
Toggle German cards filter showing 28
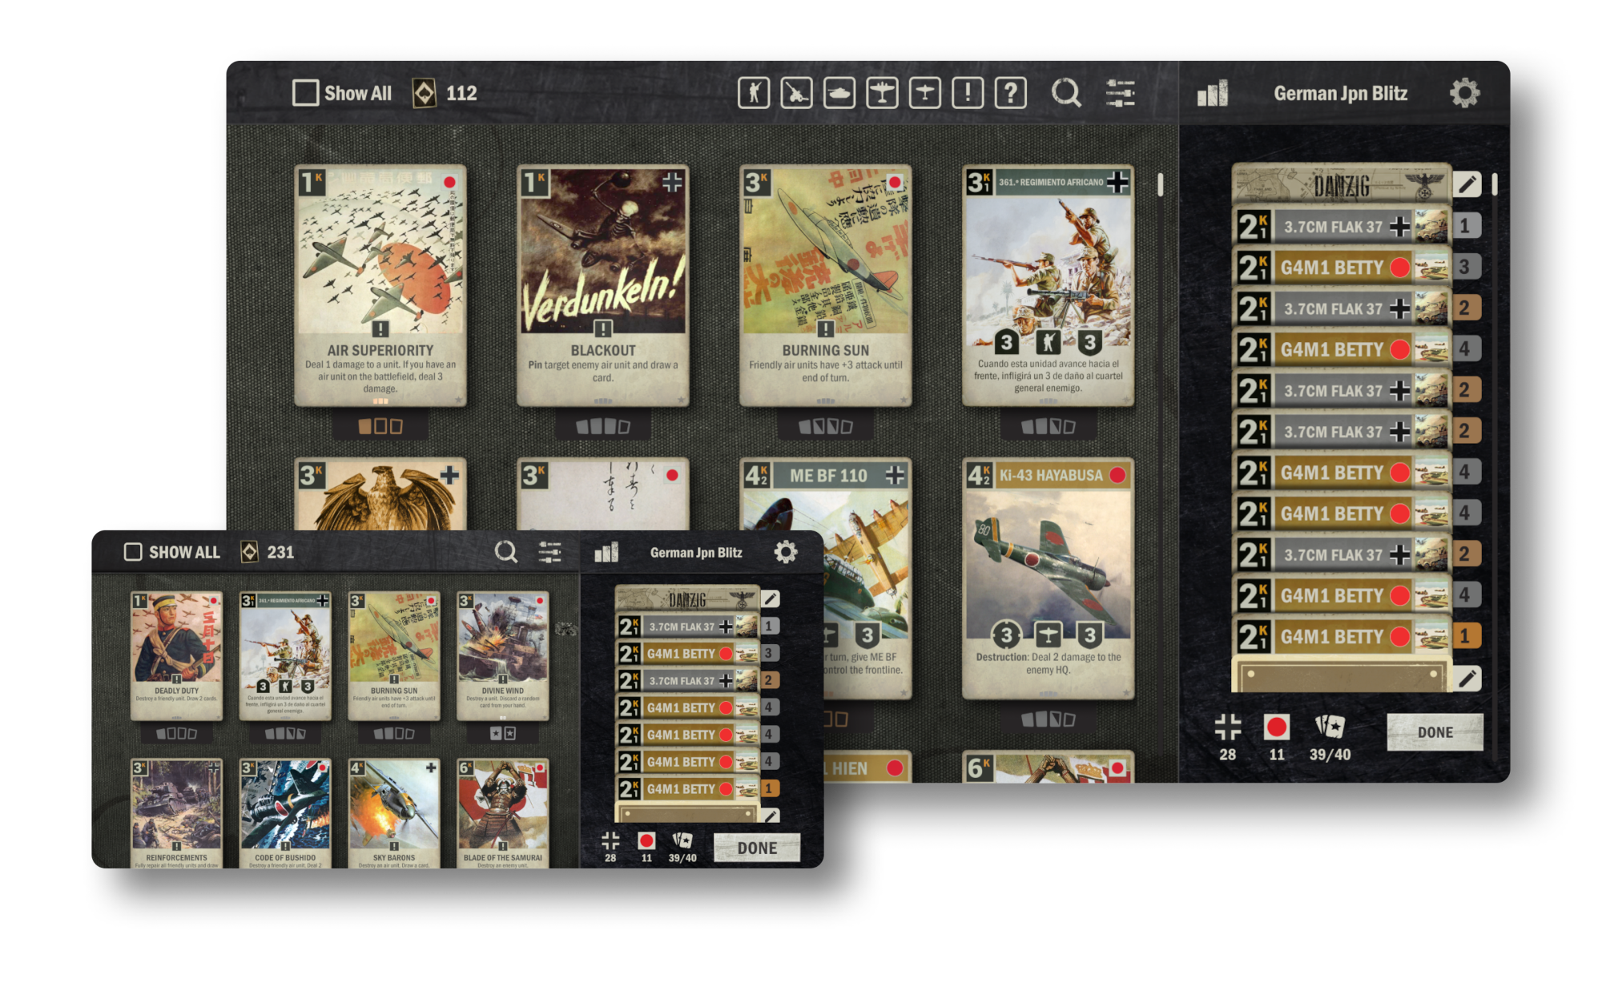[x=1227, y=728]
